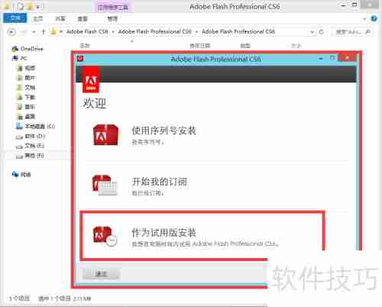Click the Explorer window system icon
This screenshot has height=307, width=382.
coord(7,7)
